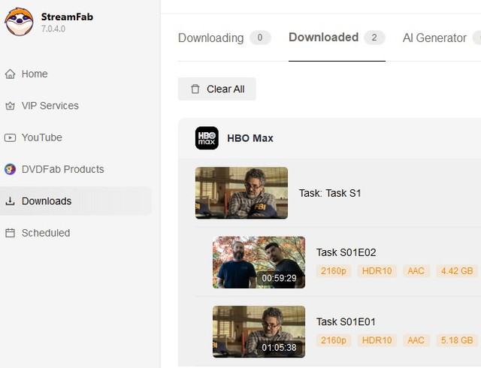This screenshot has height=368, width=481.
Task: Select the Downloaded tab
Action: [x=337, y=38]
